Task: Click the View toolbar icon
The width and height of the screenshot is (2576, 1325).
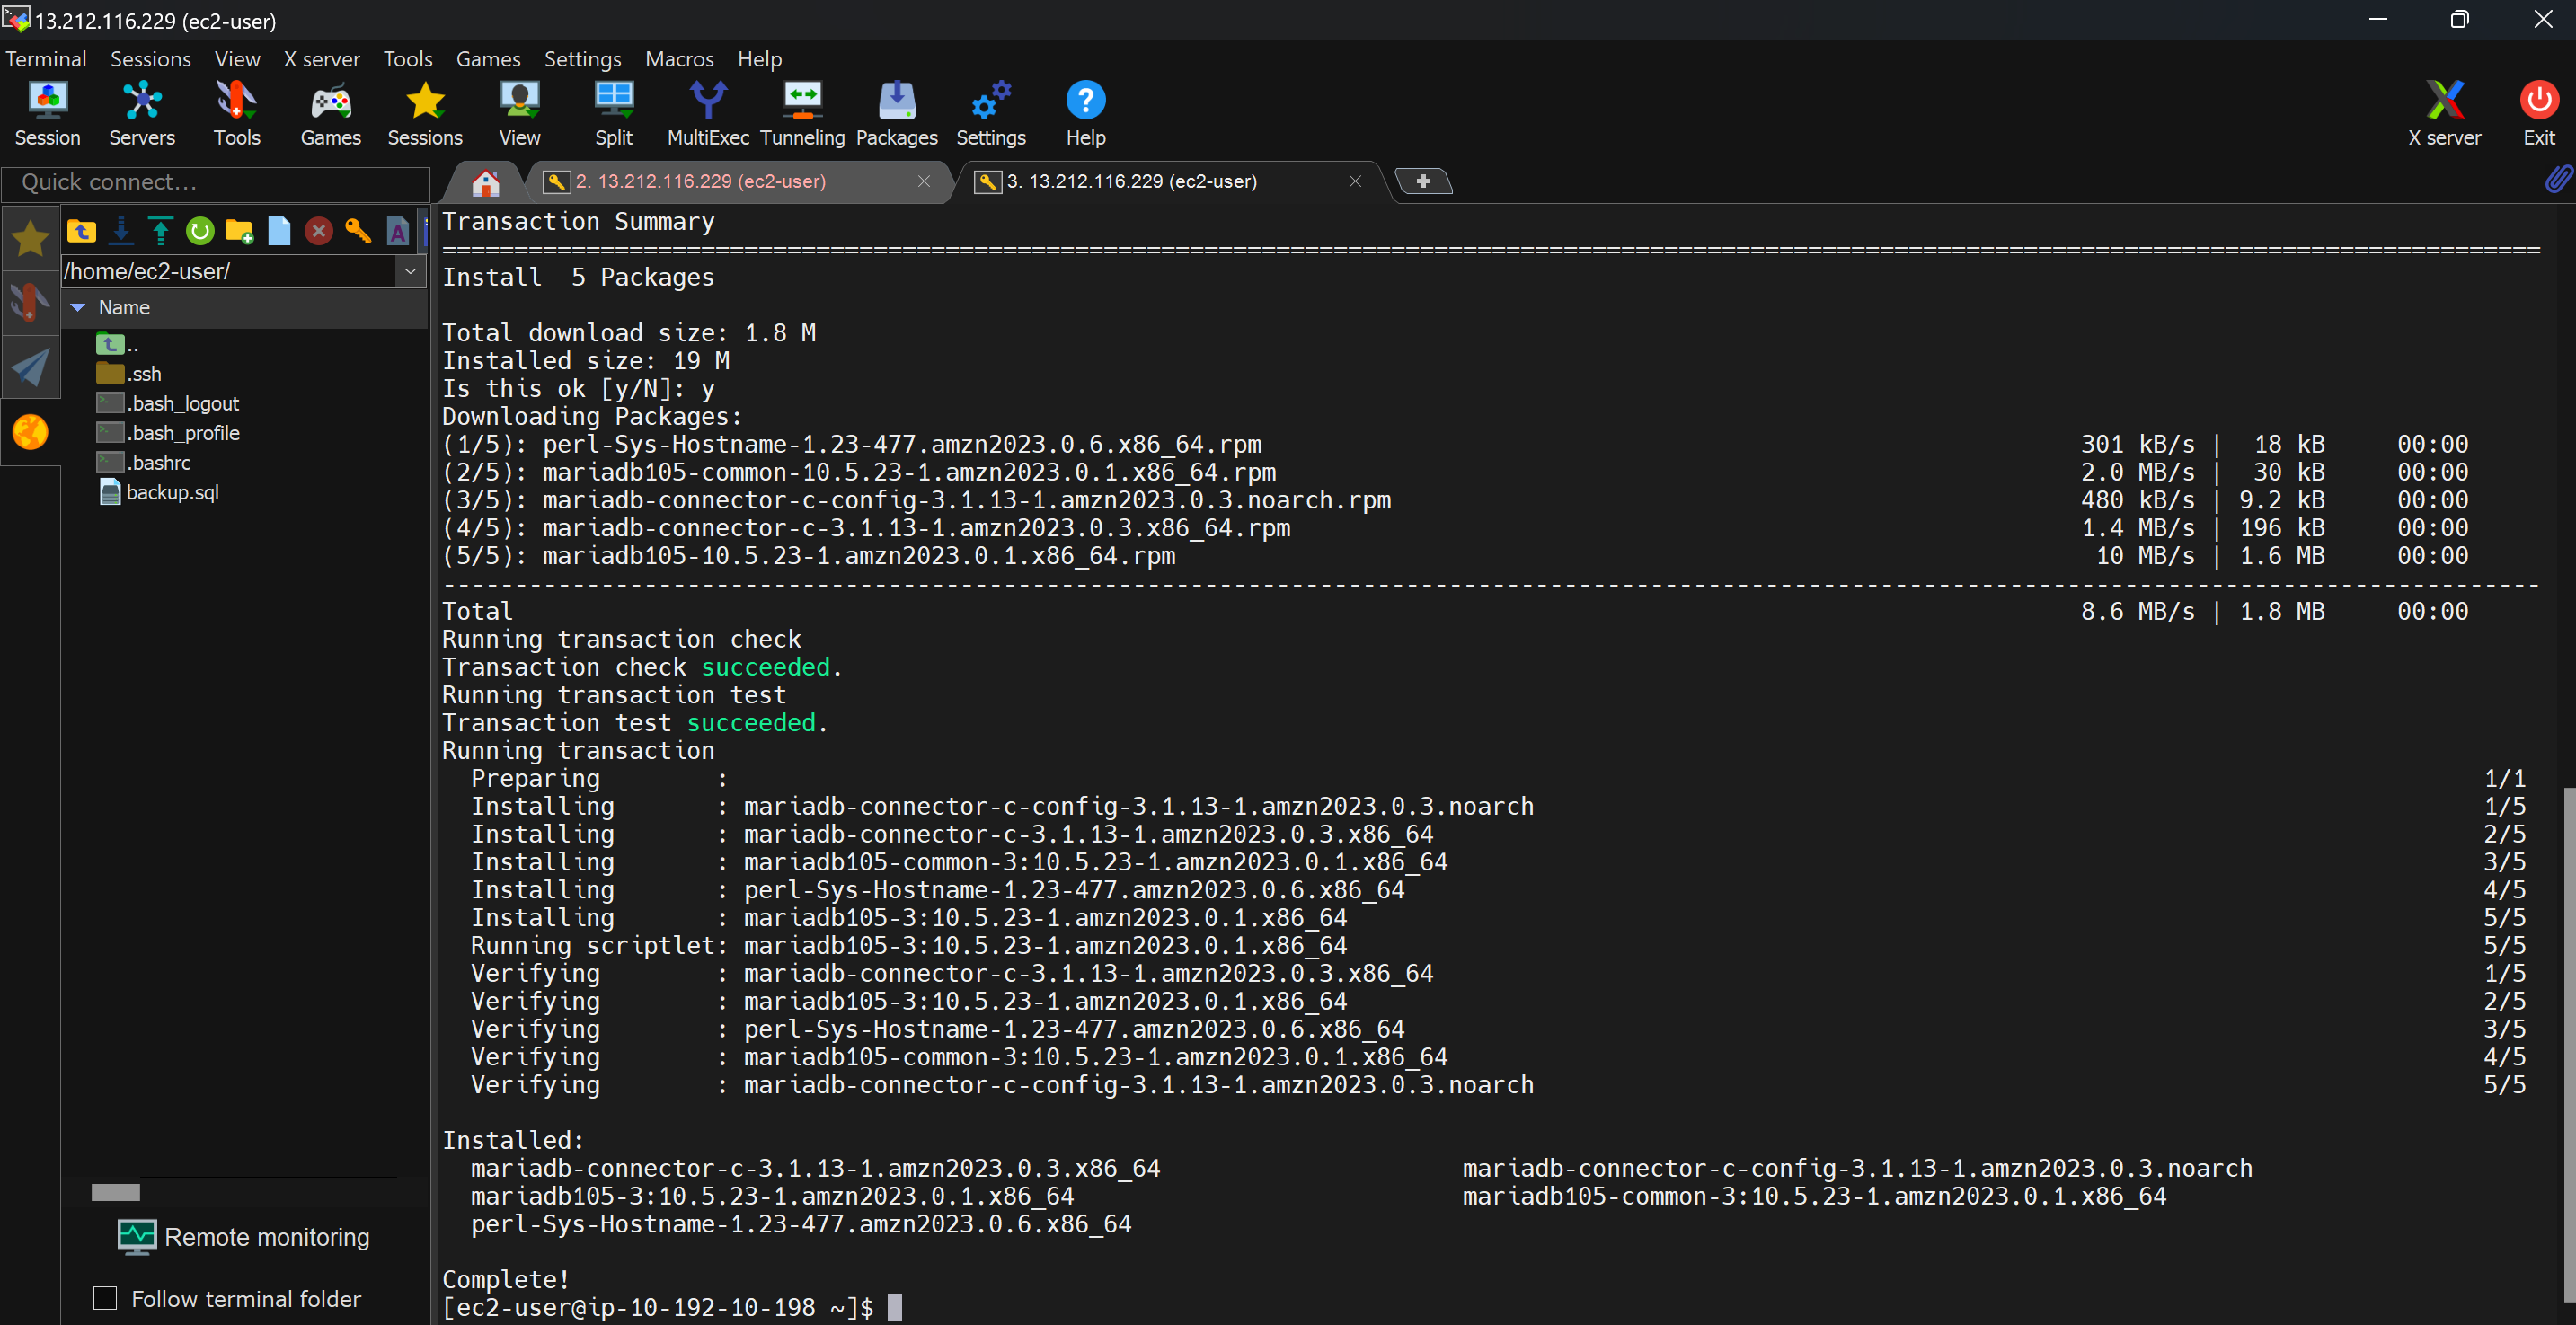Action: coord(519,113)
